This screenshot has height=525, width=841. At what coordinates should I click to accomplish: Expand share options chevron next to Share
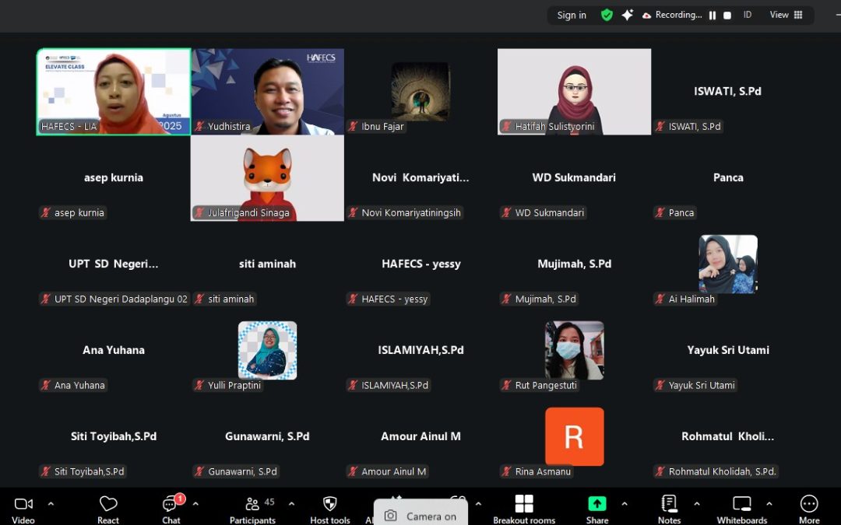tap(625, 504)
